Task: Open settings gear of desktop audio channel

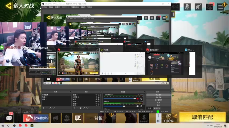Action: 141,106
